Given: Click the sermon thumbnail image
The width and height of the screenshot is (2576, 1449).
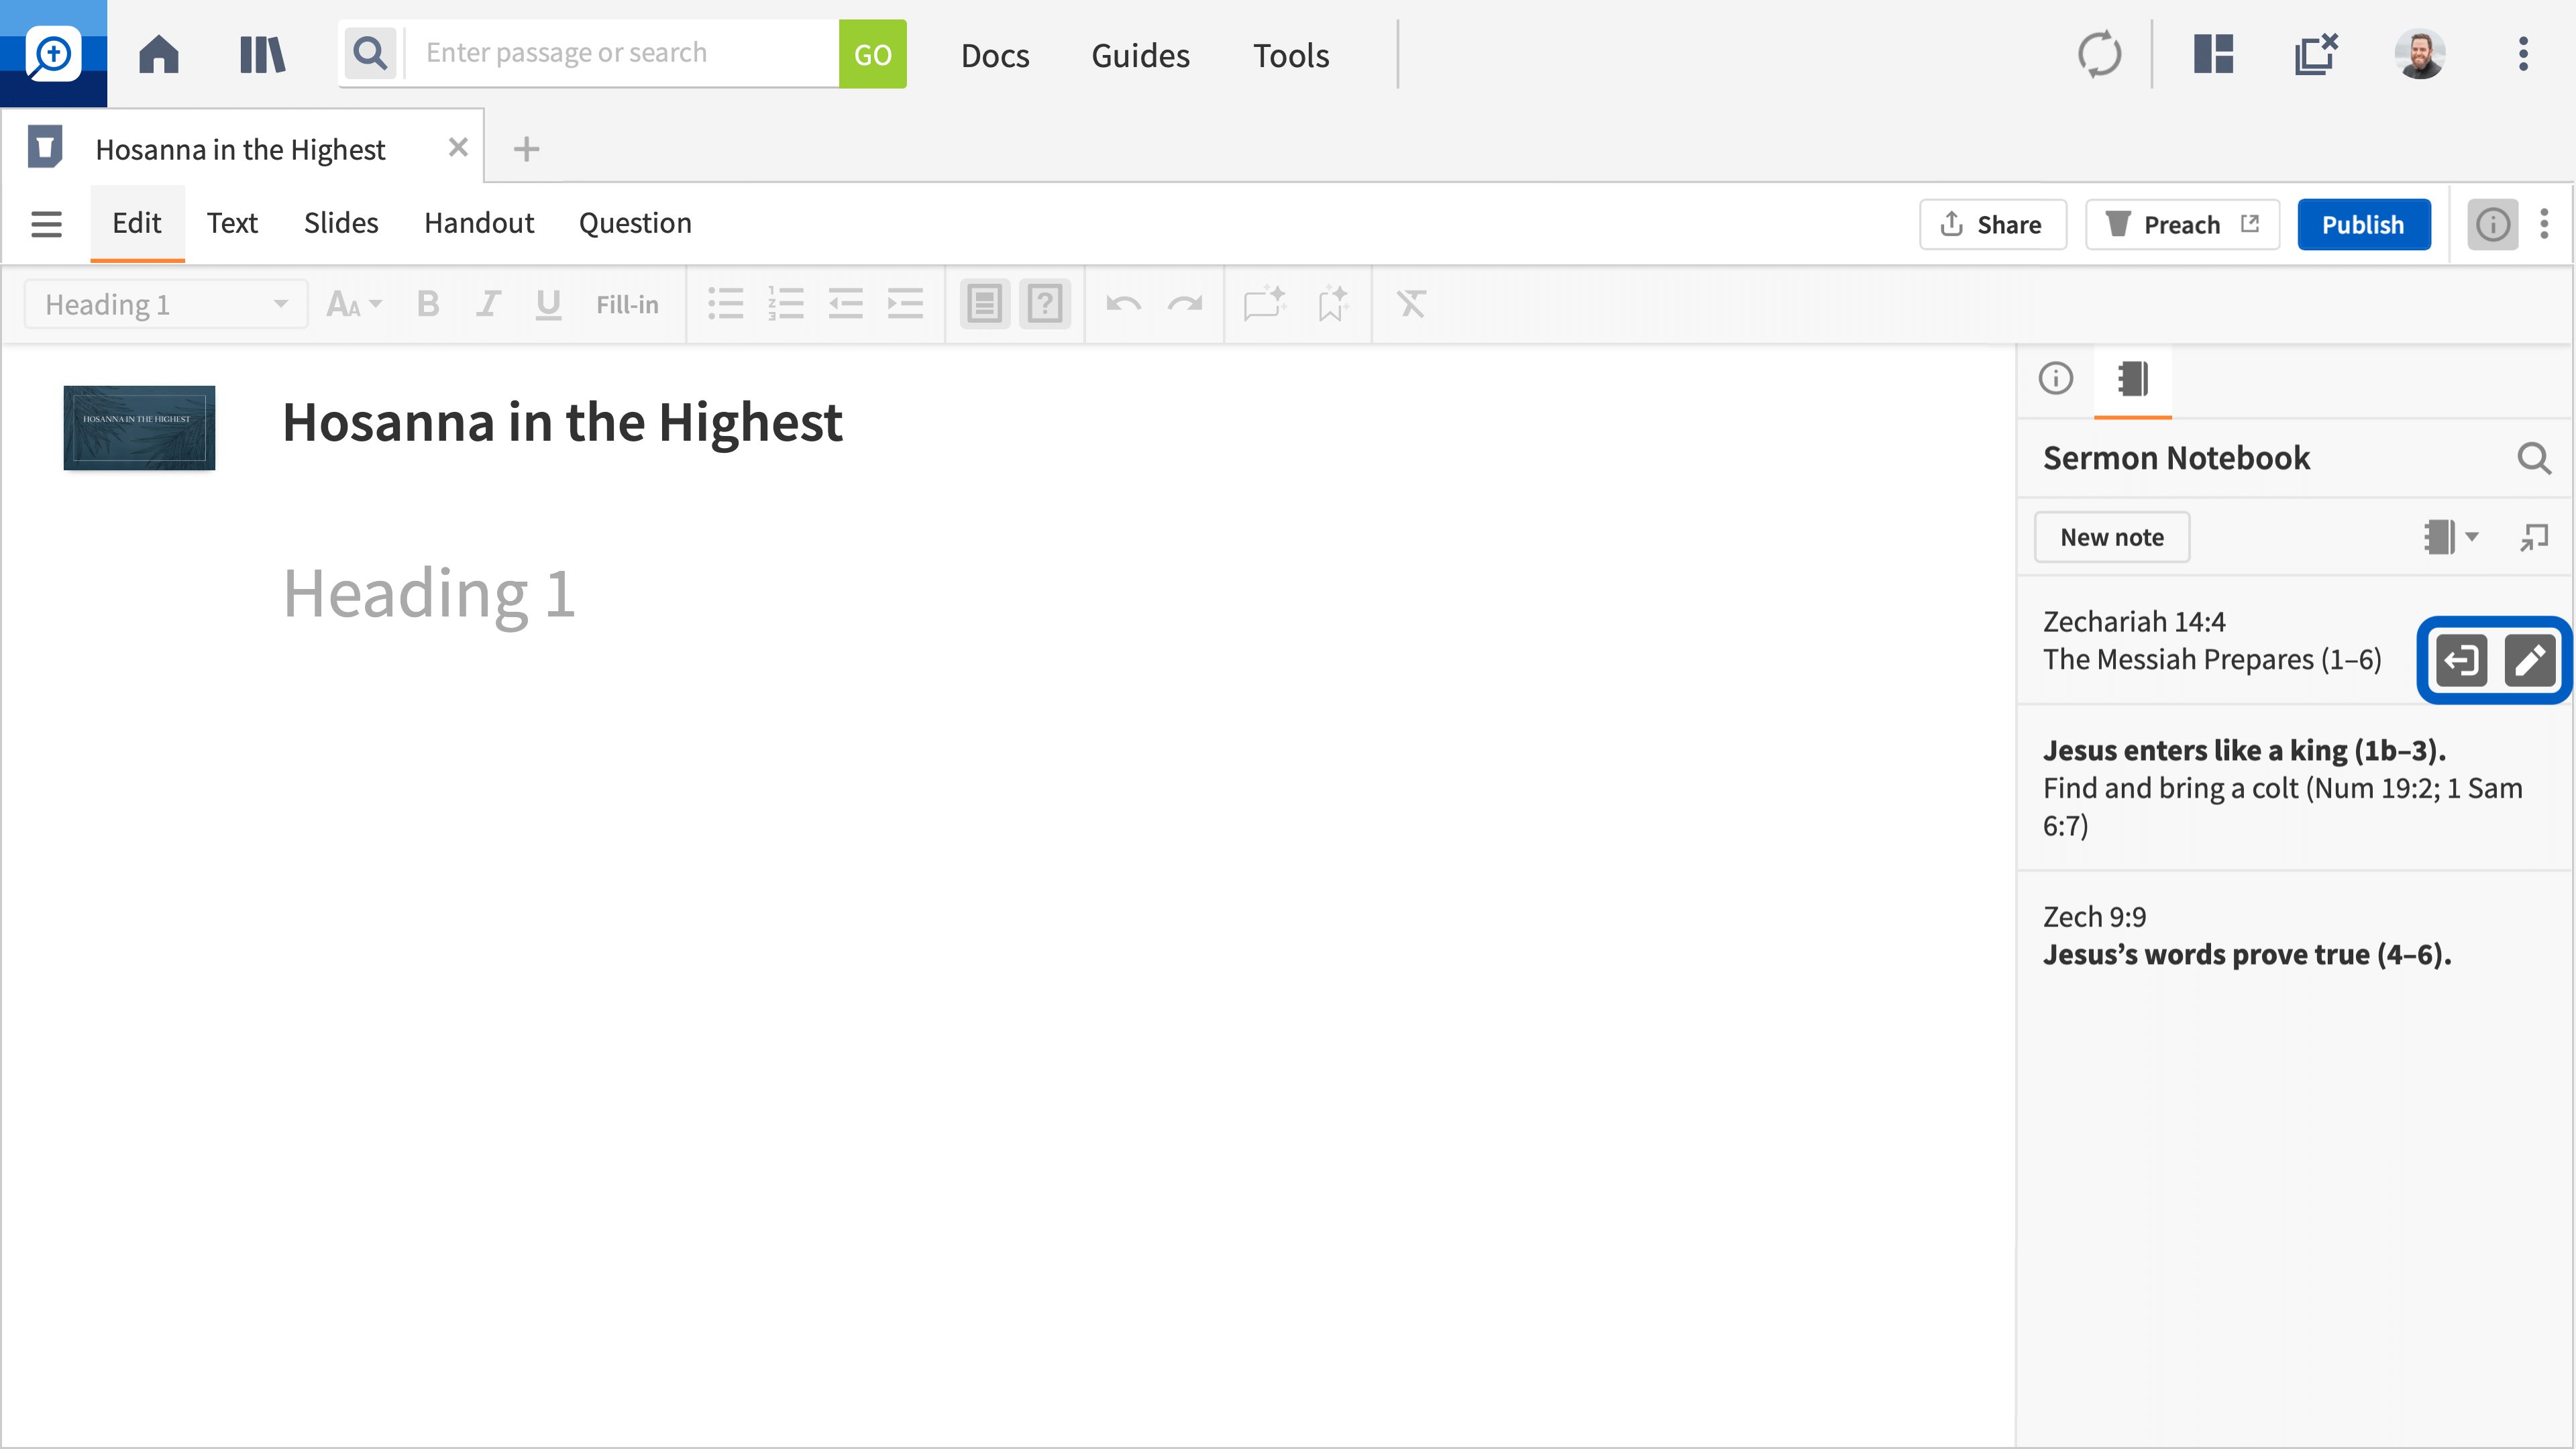Looking at the screenshot, I should pos(140,427).
